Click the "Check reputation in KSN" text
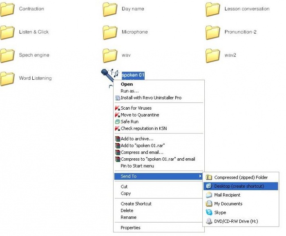Screen dimensions: 286x236 click(144, 128)
